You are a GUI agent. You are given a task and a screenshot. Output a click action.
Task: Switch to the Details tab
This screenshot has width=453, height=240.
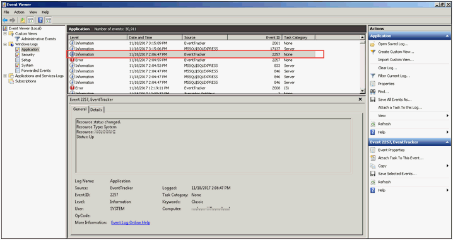(96, 110)
